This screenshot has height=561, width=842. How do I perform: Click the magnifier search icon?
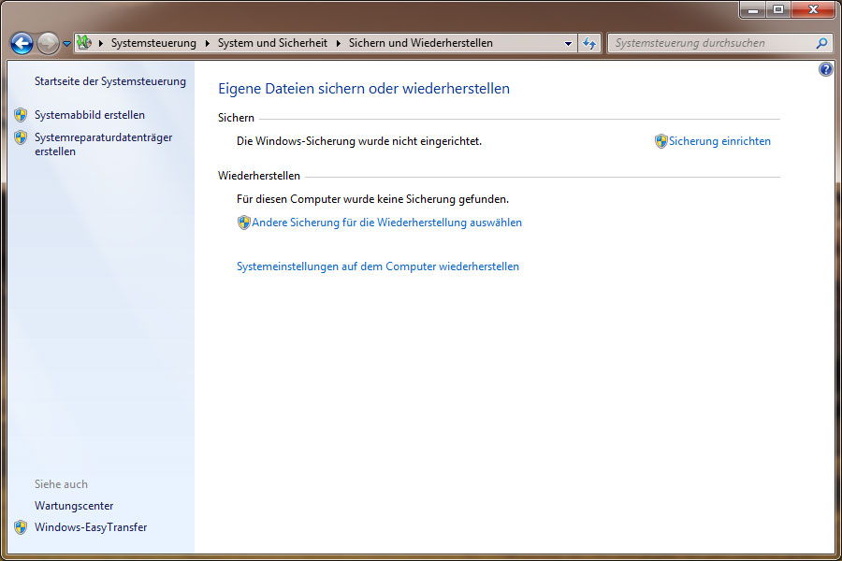[821, 43]
